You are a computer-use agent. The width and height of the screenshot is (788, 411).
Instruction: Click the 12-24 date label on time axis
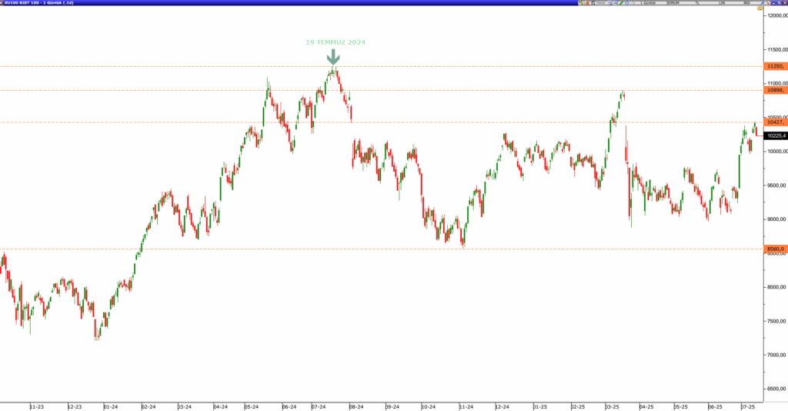[x=502, y=407]
